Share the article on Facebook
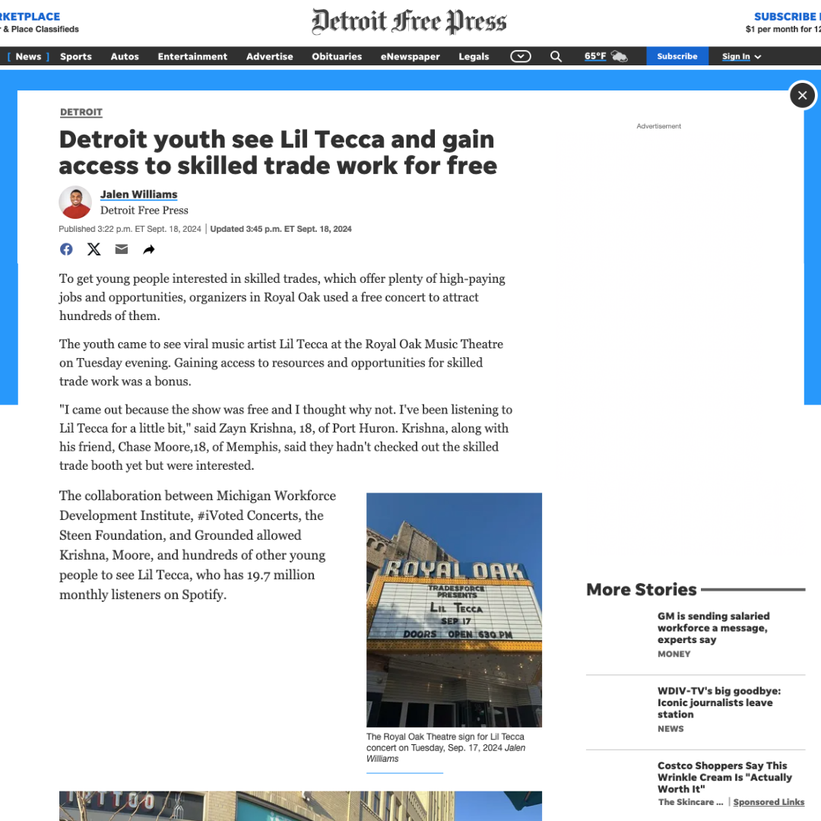The height and width of the screenshot is (821, 821). (x=66, y=249)
